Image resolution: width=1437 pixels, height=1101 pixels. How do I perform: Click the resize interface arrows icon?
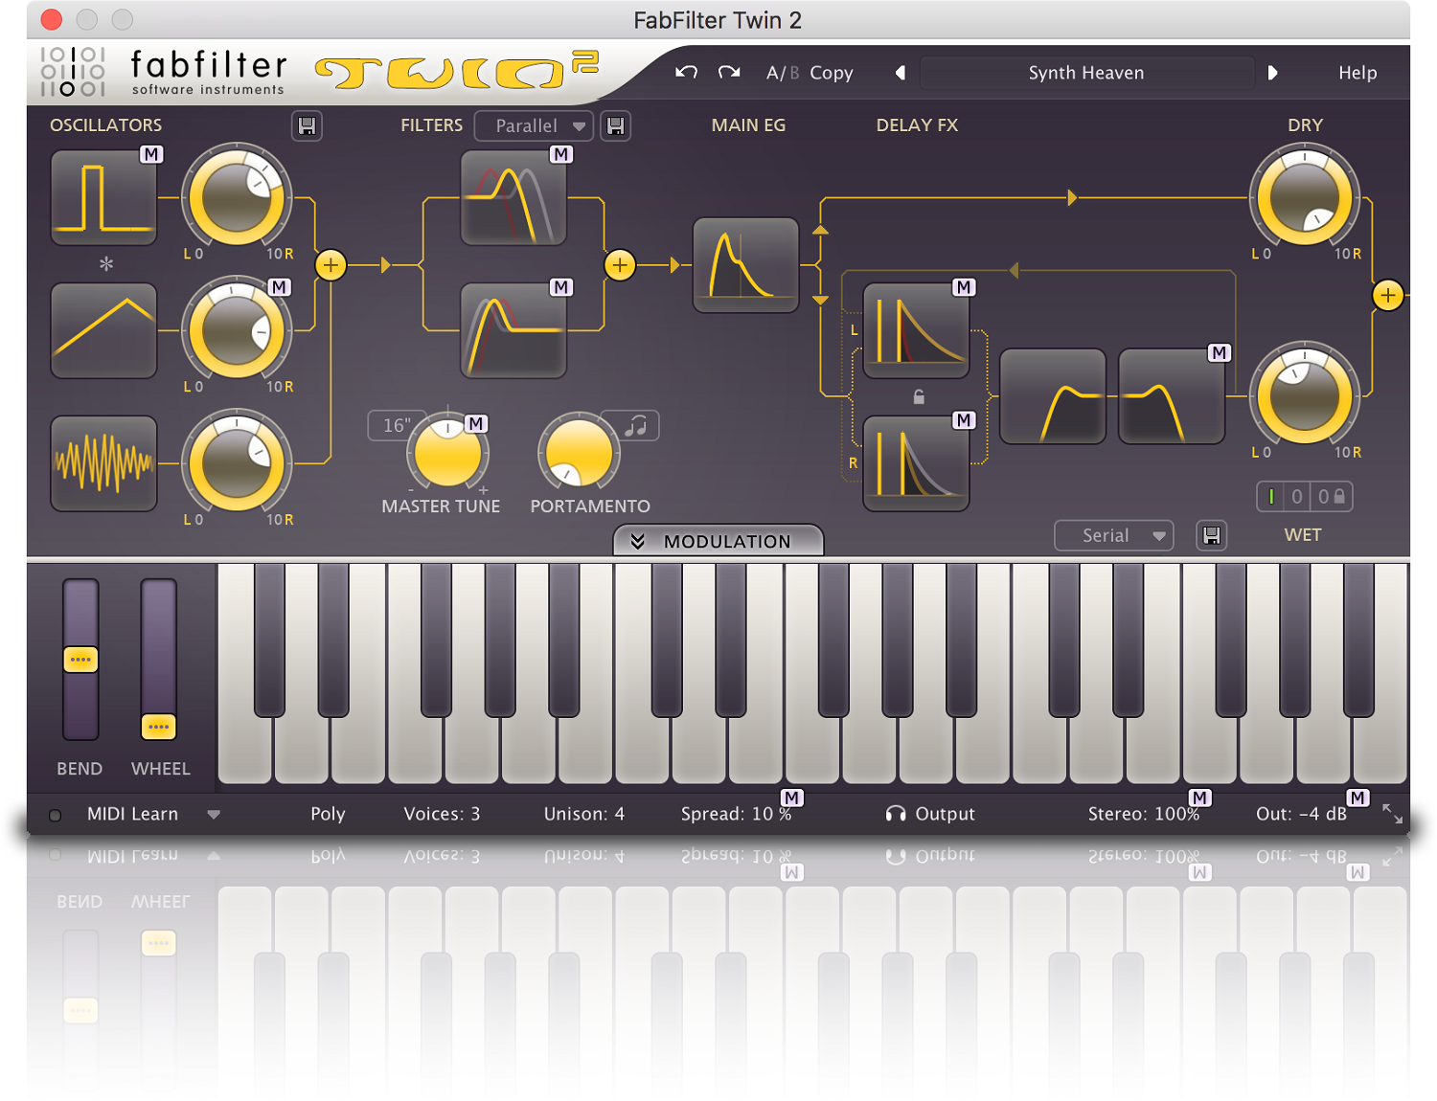click(x=1392, y=814)
